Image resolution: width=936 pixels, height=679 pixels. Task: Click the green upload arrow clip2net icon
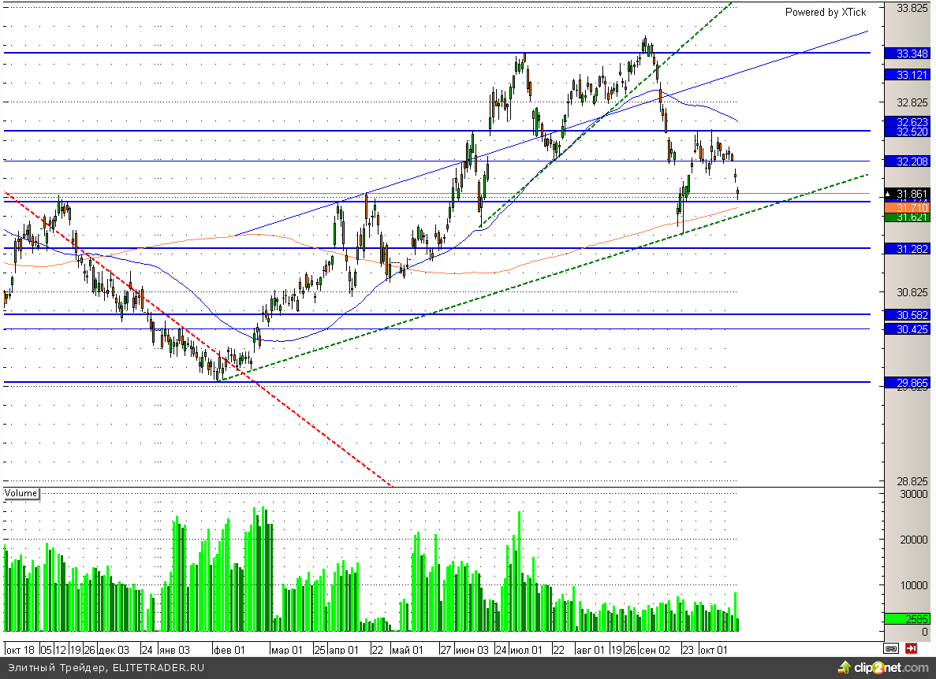844,668
